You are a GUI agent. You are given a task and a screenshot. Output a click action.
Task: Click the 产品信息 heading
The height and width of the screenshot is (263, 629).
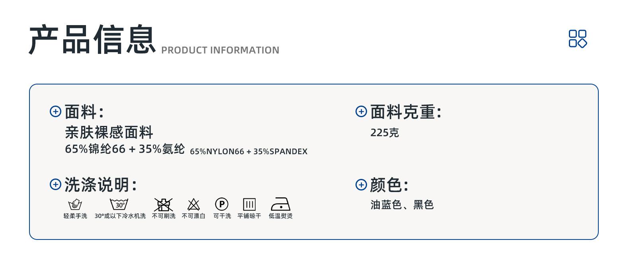pos(92,39)
